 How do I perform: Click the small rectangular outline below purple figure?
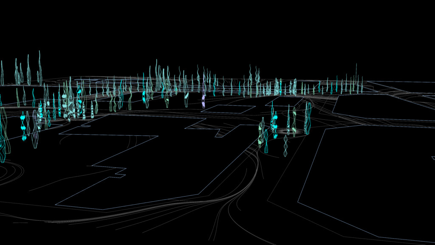pos(225,109)
